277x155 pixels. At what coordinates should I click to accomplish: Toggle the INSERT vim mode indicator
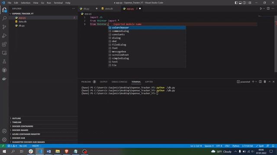click(x=35, y=146)
